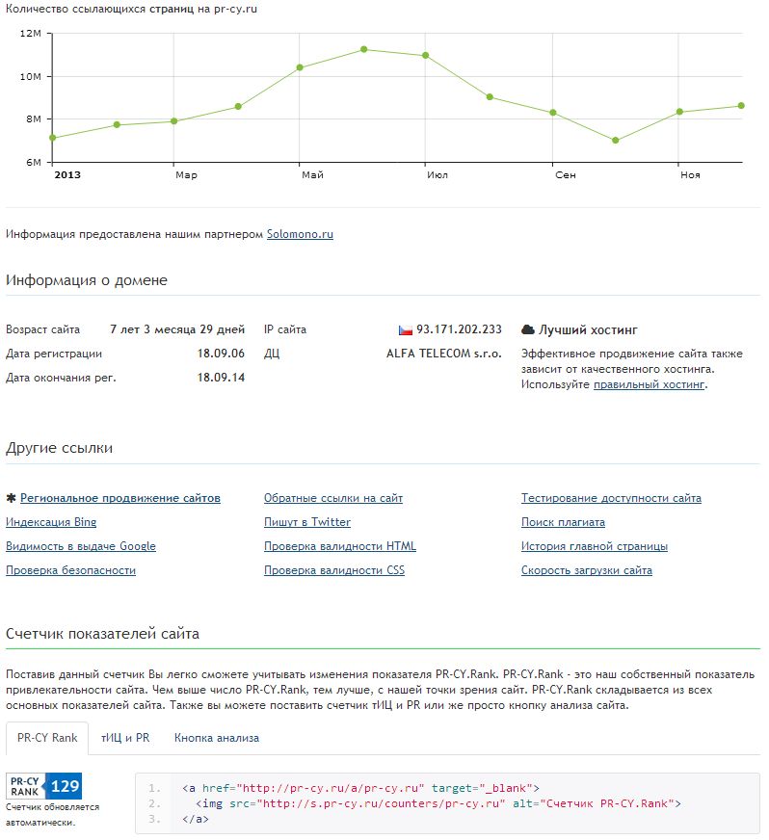This screenshot has height=840, width=769.
Task: Click the PR-CY Rank 129 counter badge
Action: (45, 786)
